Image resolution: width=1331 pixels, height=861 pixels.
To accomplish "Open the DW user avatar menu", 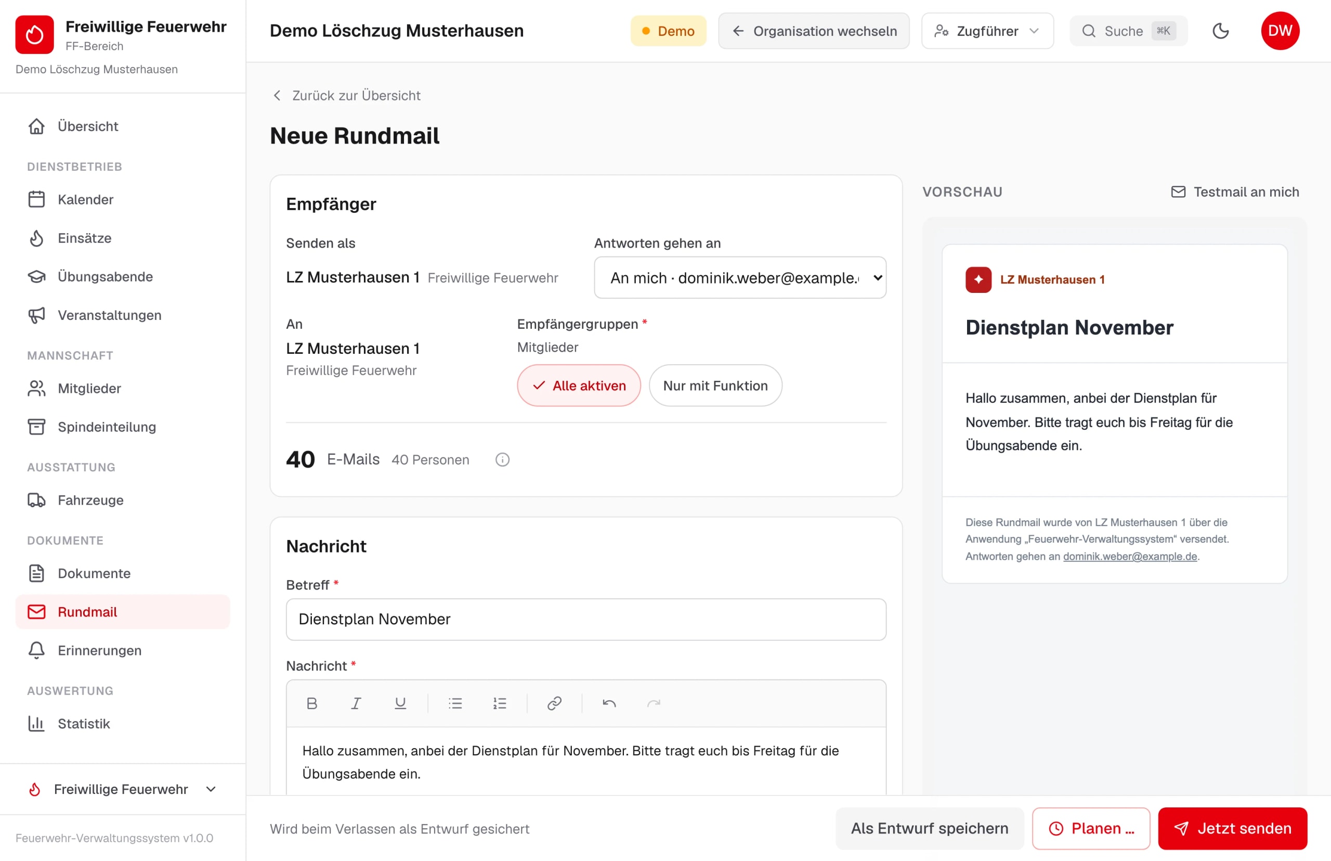I will pos(1280,31).
